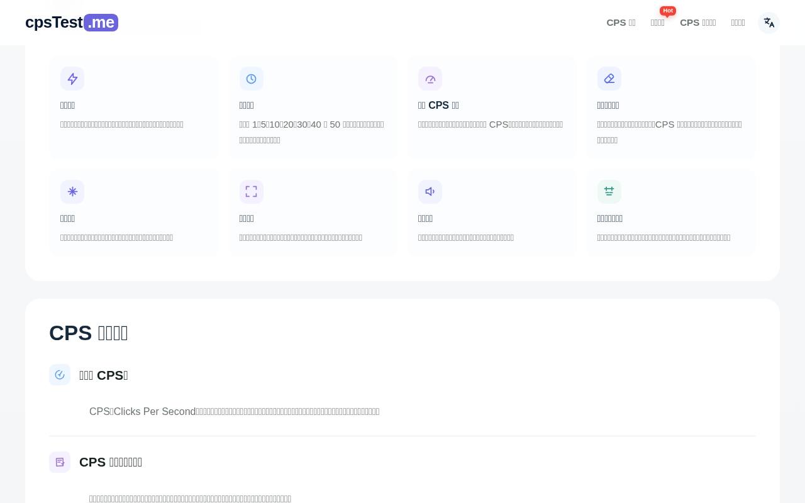
Task: Click the clock feature icon
Action: click(252, 79)
